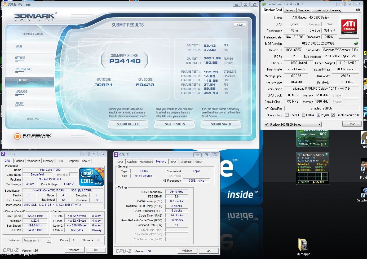
Task: Open the Graphics tab in CPU-Z Memory window
Action: point(186,162)
